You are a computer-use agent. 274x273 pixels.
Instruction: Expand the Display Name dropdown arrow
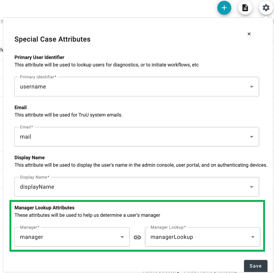252,187
